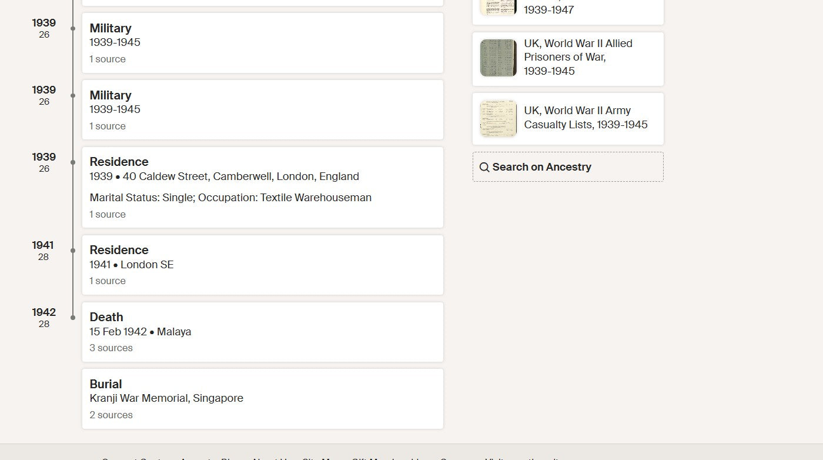Screen dimensions: 823x460
Task: Open the 40 Caldew Street Residence event
Action: 262,187
